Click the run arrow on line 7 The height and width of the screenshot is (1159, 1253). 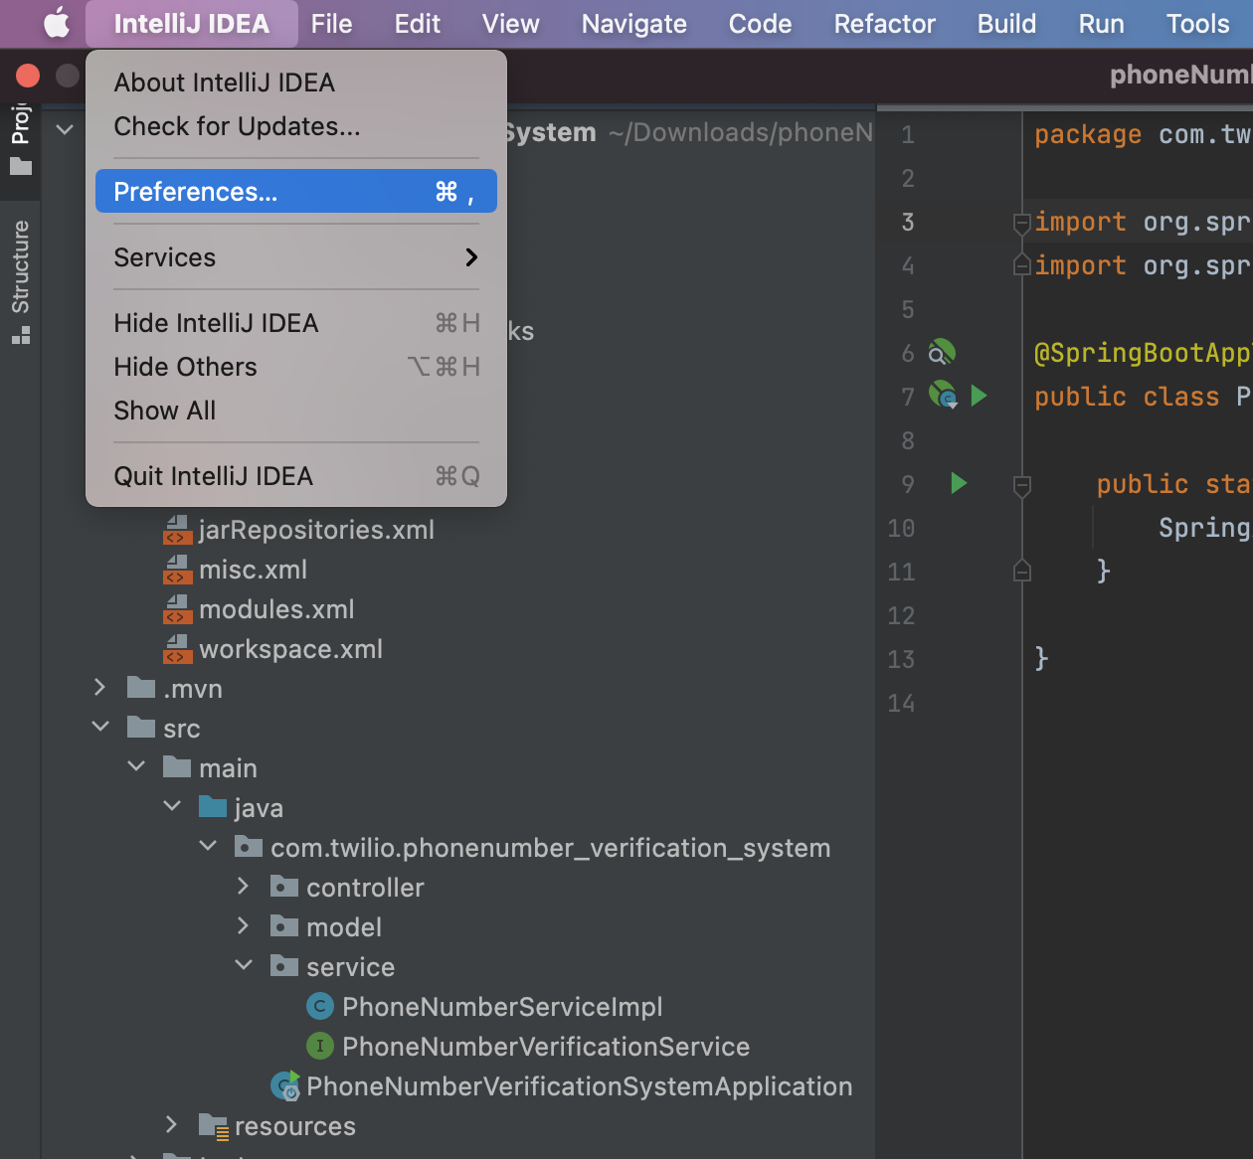pyautogui.click(x=979, y=396)
